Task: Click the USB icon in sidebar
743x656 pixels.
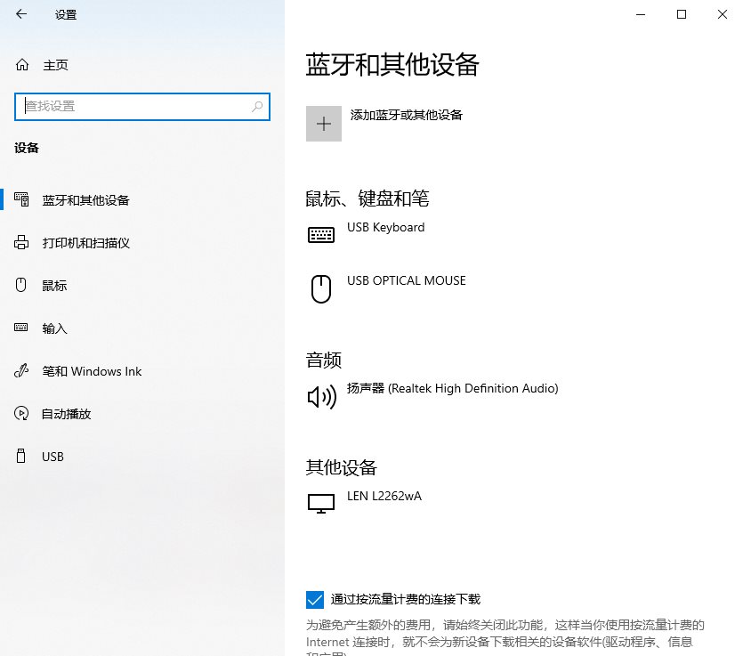Action: (x=20, y=456)
